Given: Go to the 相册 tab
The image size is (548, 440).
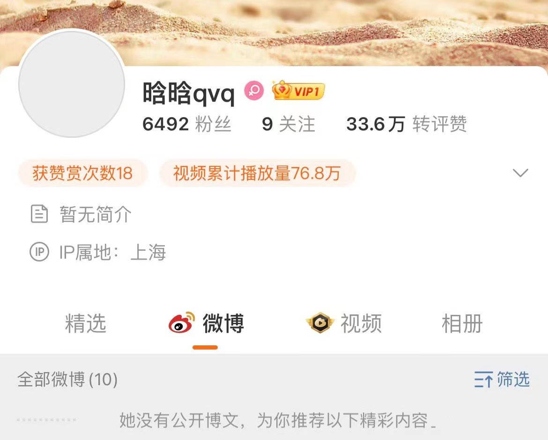Looking at the screenshot, I should pos(462,323).
